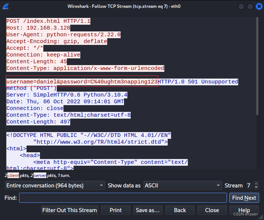Click the server packets label
Image resolution: width=264 pixels, height=220 pixels.
pos(40,175)
